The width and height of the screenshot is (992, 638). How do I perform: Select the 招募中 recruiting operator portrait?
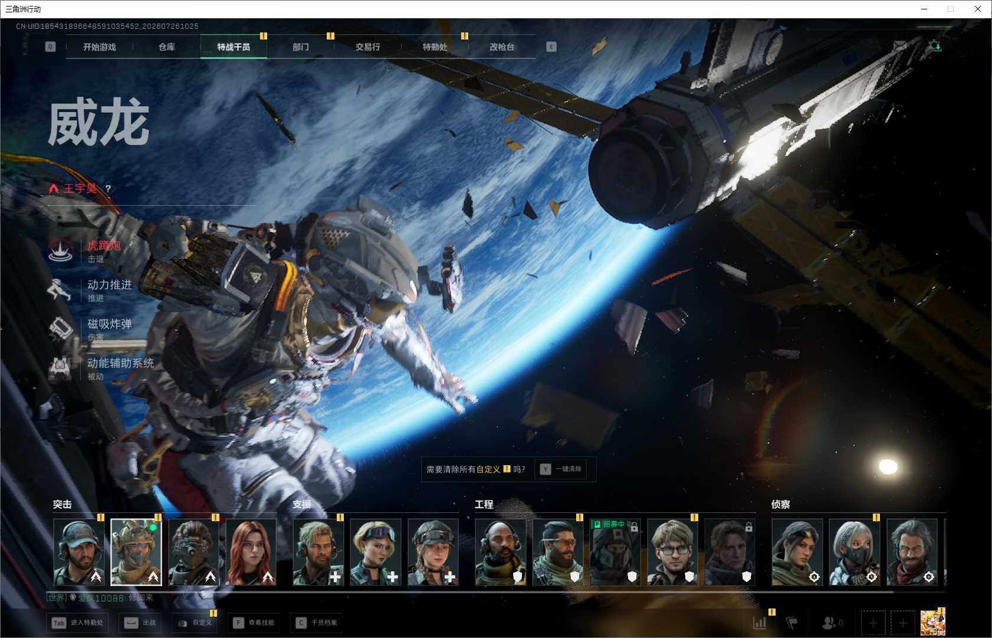[615, 552]
